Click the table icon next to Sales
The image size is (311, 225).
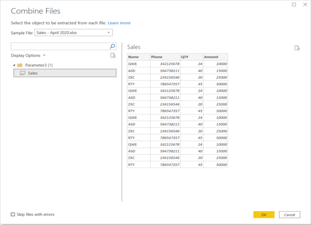[x=22, y=73]
